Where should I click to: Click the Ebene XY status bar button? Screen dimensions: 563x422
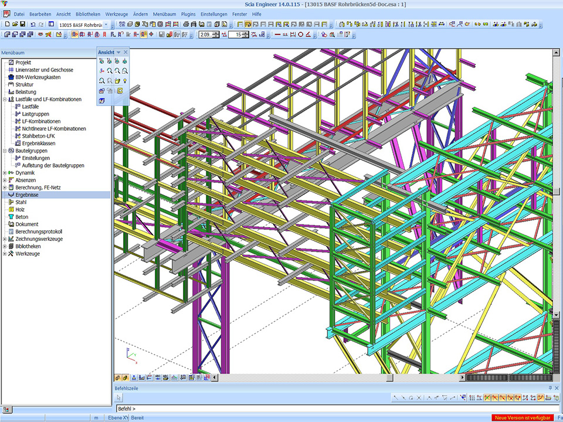coord(117,418)
